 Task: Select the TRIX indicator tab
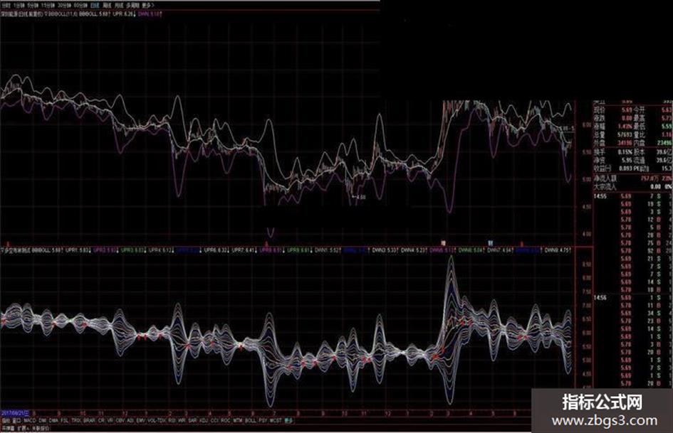[x=76, y=421]
